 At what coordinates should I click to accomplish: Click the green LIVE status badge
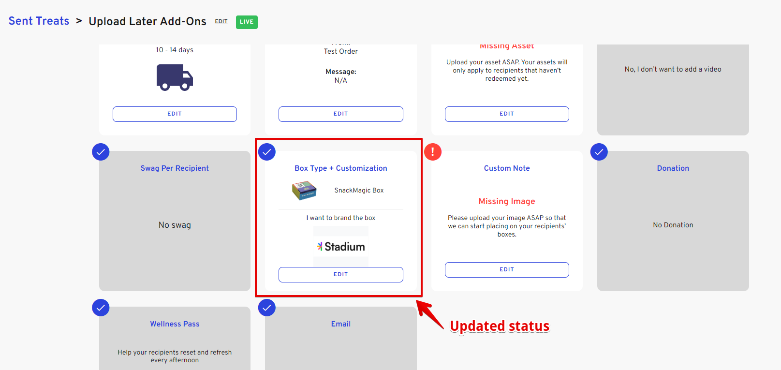click(x=247, y=22)
